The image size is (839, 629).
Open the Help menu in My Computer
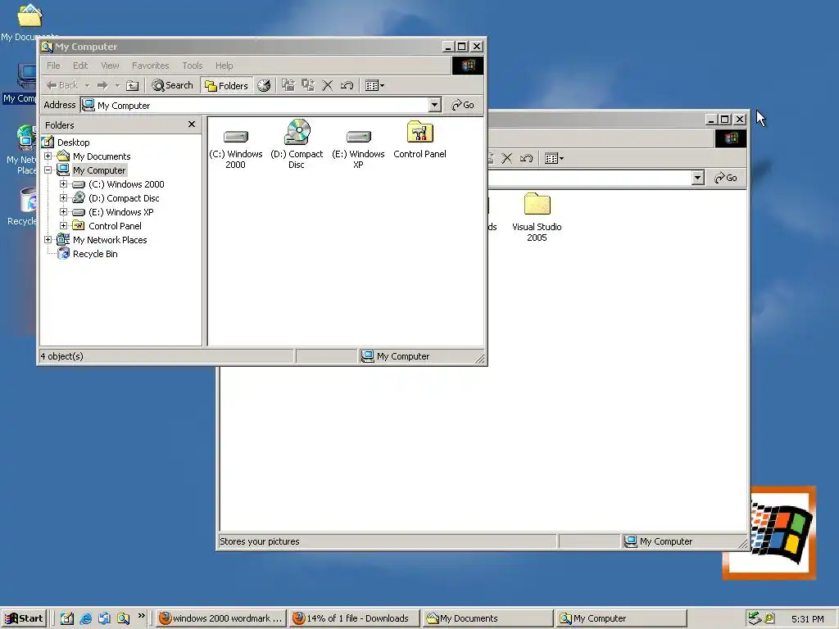(x=224, y=66)
